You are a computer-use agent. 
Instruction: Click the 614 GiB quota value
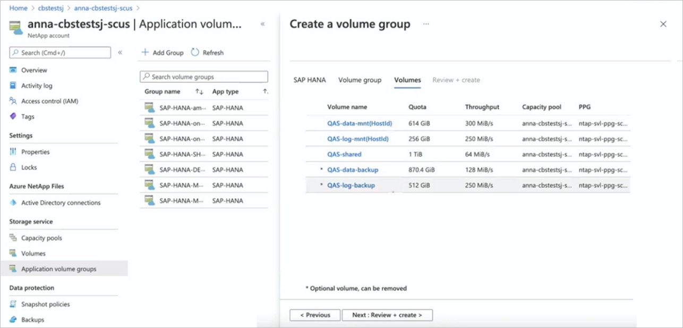tap(419, 123)
